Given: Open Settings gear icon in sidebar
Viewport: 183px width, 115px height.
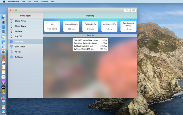Looking at the screenshot, I should 11,57.
